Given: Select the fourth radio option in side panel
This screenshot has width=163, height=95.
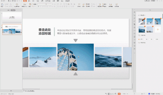Looking at the screenshot, I should 155,39.
